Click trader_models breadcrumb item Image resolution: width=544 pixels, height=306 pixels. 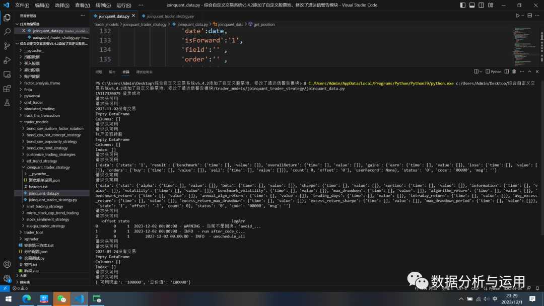pos(106,24)
